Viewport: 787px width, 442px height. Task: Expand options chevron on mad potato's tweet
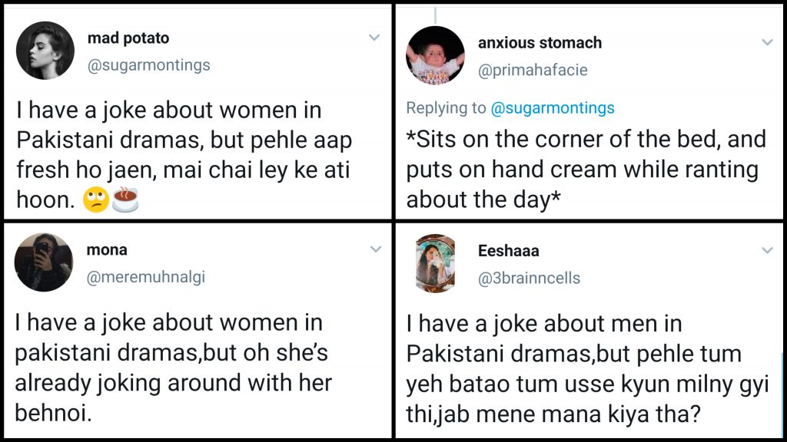click(374, 38)
